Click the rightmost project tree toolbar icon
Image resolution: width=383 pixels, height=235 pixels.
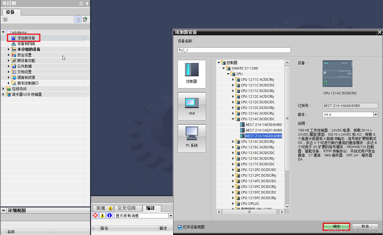(x=85, y=19)
